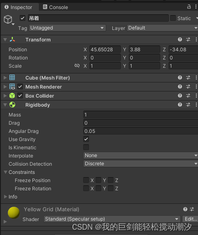The height and width of the screenshot is (235, 198).
Task: Open the Layer dropdown showing Default
Action: (x=162, y=28)
